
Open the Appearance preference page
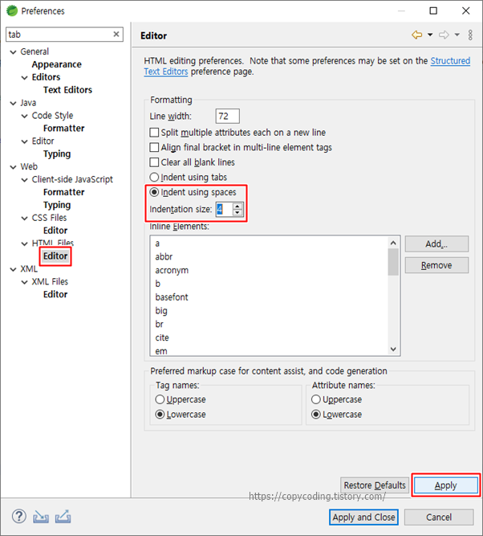(57, 64)
